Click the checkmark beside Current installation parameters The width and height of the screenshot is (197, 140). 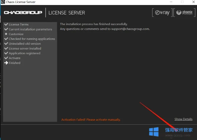click(6, 29)
